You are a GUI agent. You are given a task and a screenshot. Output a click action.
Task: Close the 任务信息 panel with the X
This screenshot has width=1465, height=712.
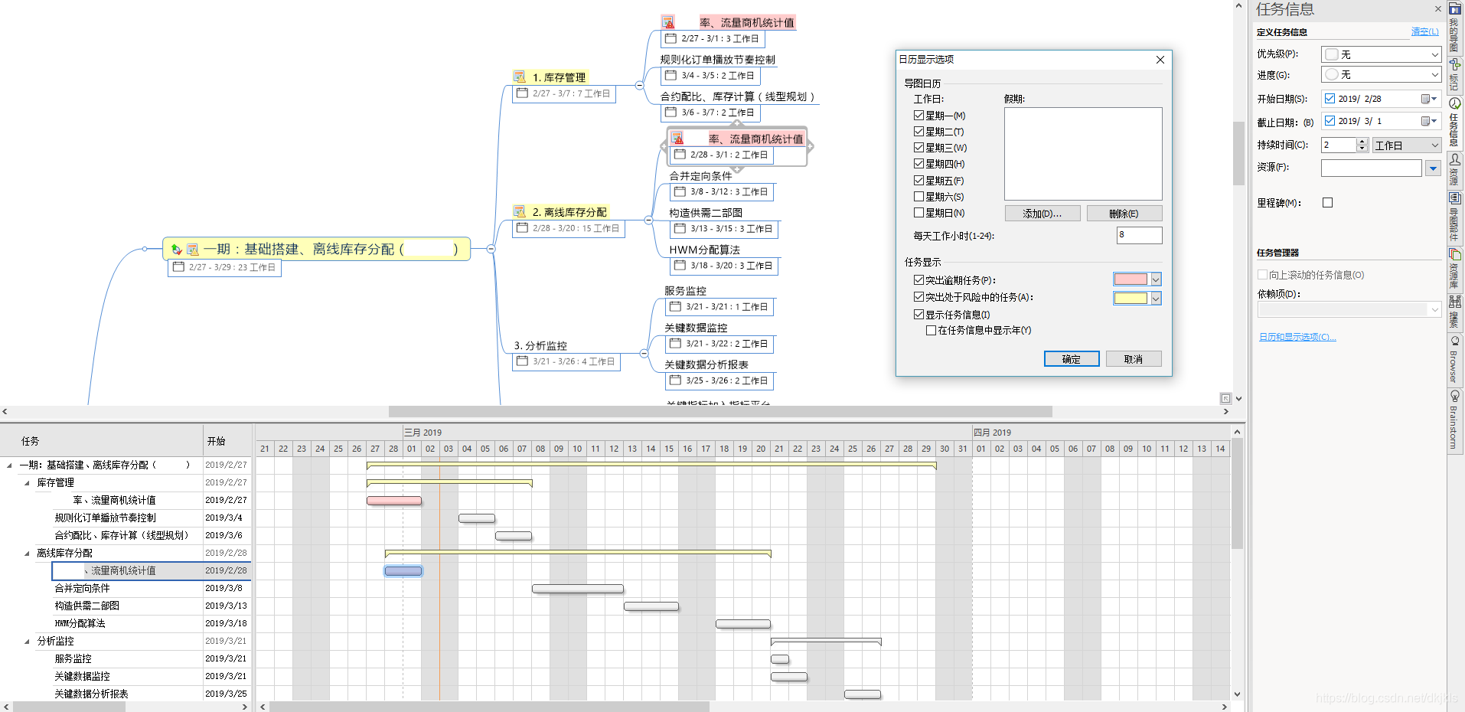[1437, 9]
